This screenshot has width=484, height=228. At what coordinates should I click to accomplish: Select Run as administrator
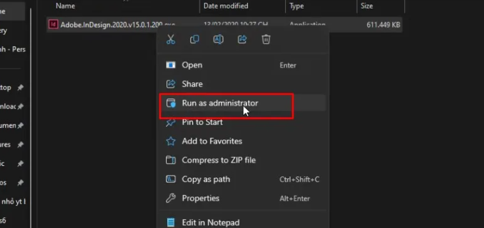coord(220,103)
